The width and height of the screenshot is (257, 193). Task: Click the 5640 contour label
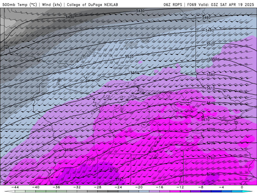211,103
